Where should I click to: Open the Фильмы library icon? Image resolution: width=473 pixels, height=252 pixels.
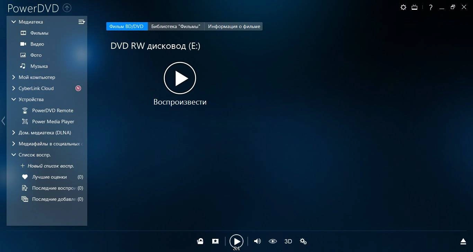click(23, 33)
